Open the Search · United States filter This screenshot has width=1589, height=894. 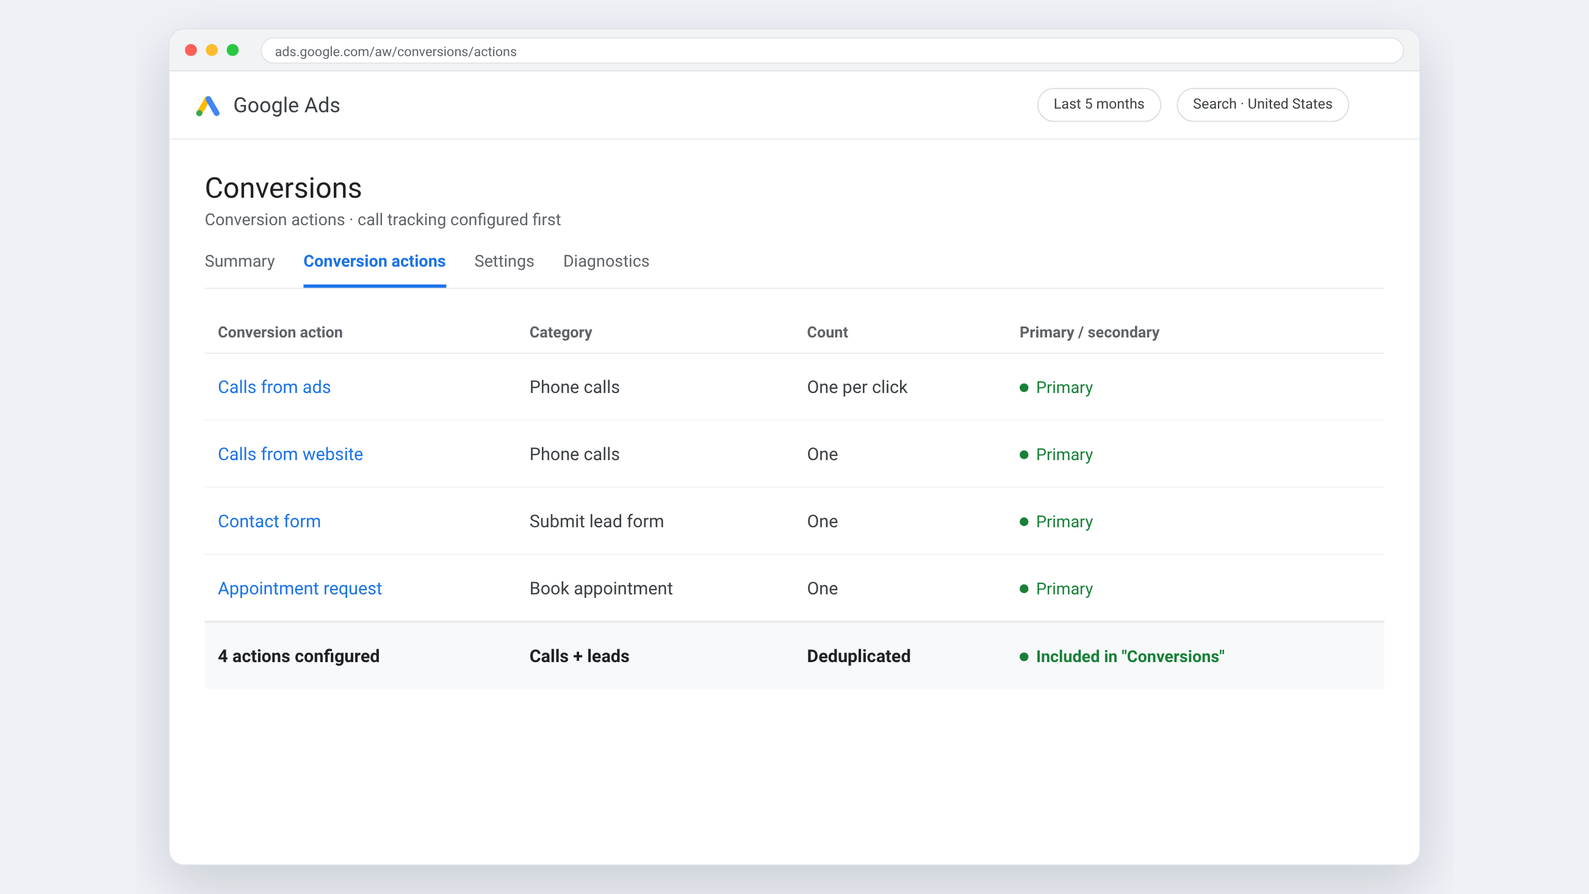pos(1262,104)
